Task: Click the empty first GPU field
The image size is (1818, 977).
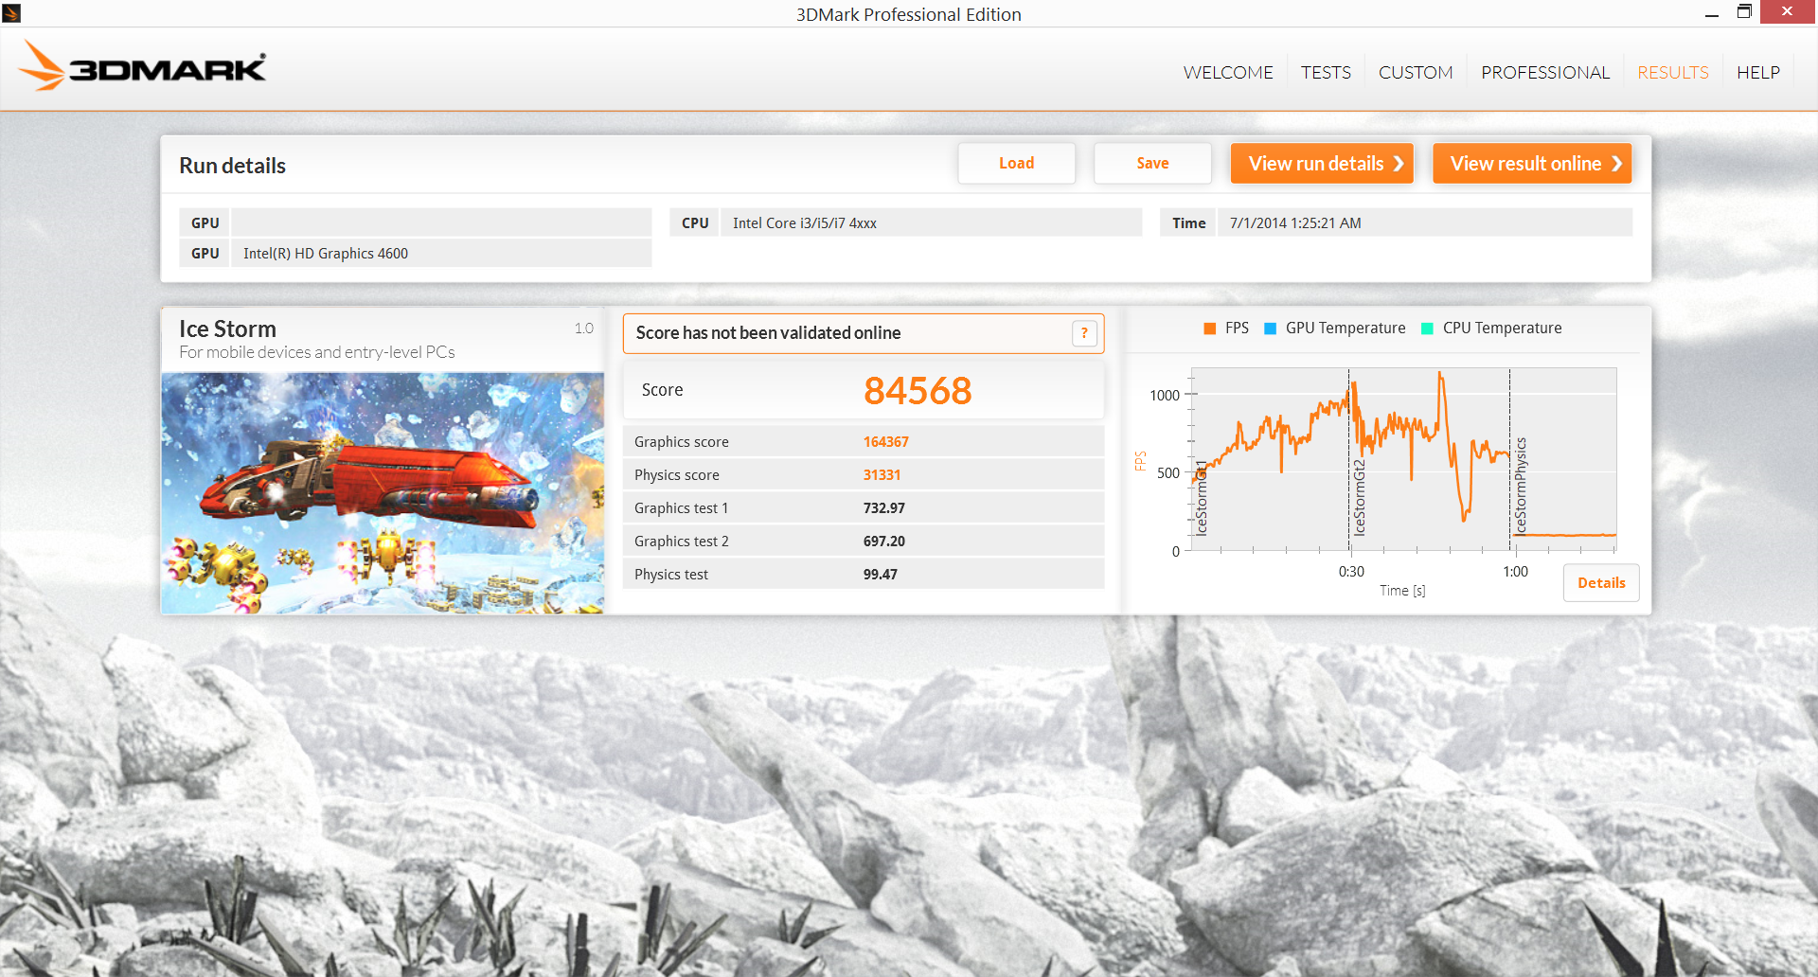Action: click(x=441, y=222)
